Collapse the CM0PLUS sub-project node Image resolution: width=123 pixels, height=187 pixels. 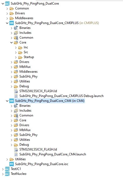tap(7, 23)
